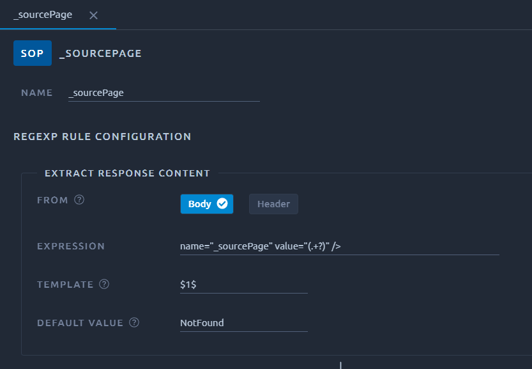Click the TEMPLATE label text
Image resolution: width=532 pixels, height=369 pixels.
(x=65, y=285)
